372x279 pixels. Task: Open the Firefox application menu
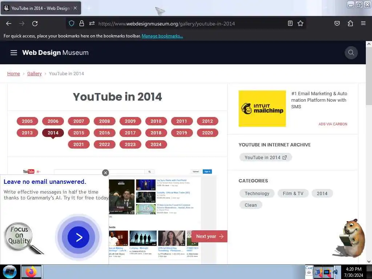(363, 23)
